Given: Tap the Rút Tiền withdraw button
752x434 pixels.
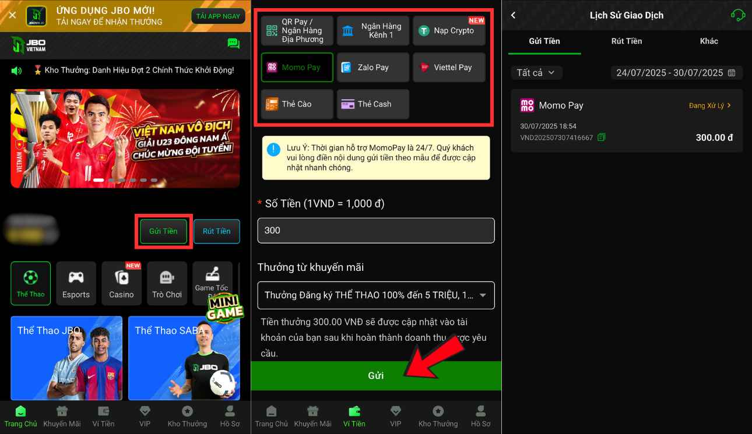Looking at the screenshot, I should pos(216,231).
